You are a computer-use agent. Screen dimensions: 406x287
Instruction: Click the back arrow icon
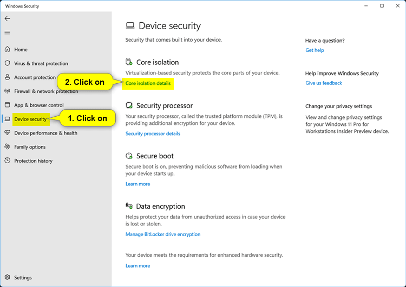pos(8,18)
